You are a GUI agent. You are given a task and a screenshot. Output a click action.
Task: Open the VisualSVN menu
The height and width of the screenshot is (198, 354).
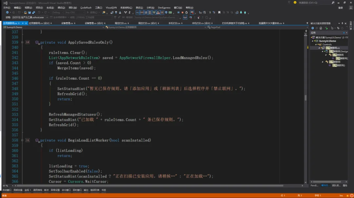click(x=111, y=8)
